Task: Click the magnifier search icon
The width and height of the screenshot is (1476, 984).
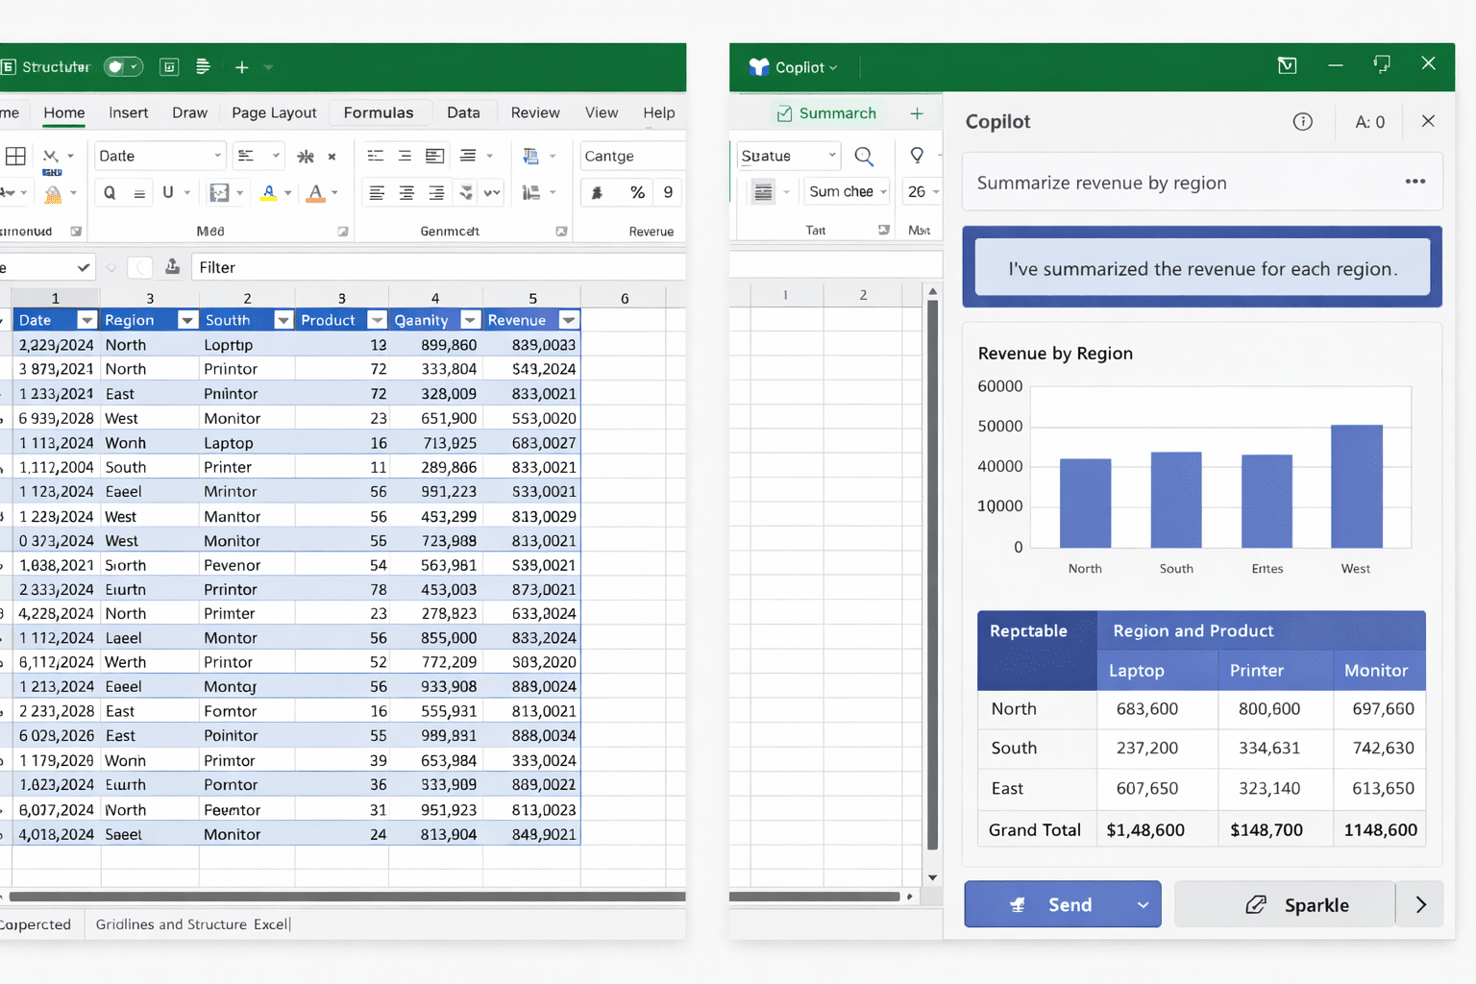Action: point(864,156)
